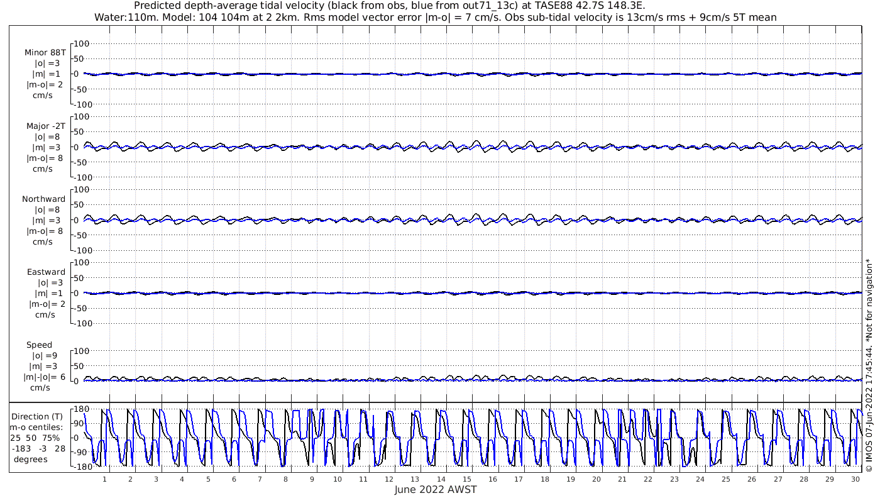880x503 pixels.
Task: Click date tick '27' on the time axis
Action: (x=778, y=479)
